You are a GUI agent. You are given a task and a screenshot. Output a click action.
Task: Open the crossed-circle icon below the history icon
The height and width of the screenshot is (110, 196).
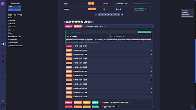(3, 50)
